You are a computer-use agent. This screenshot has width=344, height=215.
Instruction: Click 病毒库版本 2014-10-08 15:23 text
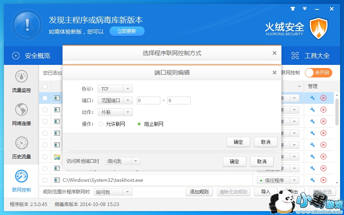click(x=87, y=204)
